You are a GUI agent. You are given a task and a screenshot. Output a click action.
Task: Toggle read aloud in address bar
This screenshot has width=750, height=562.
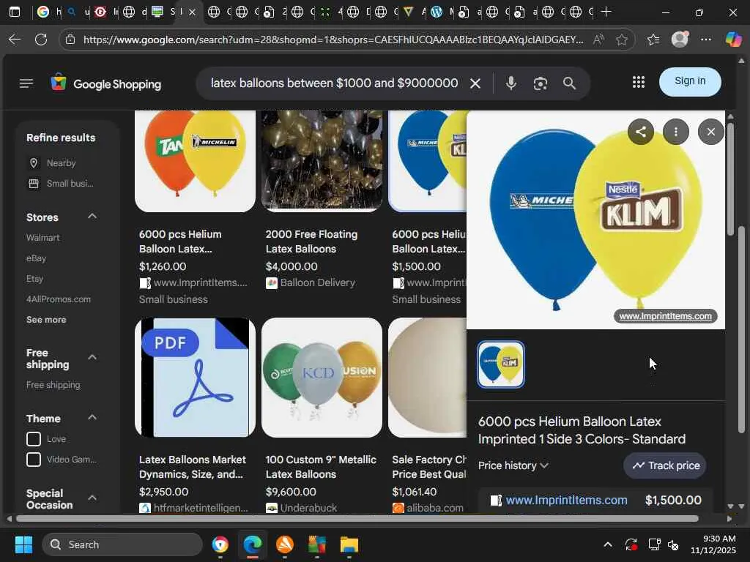[598, 40]
